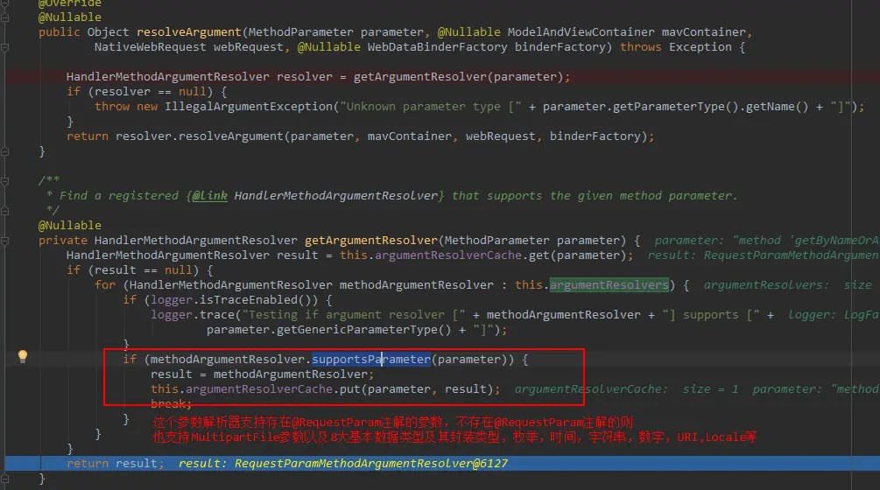Click the @link Javadoc tag

coord(210,196)
